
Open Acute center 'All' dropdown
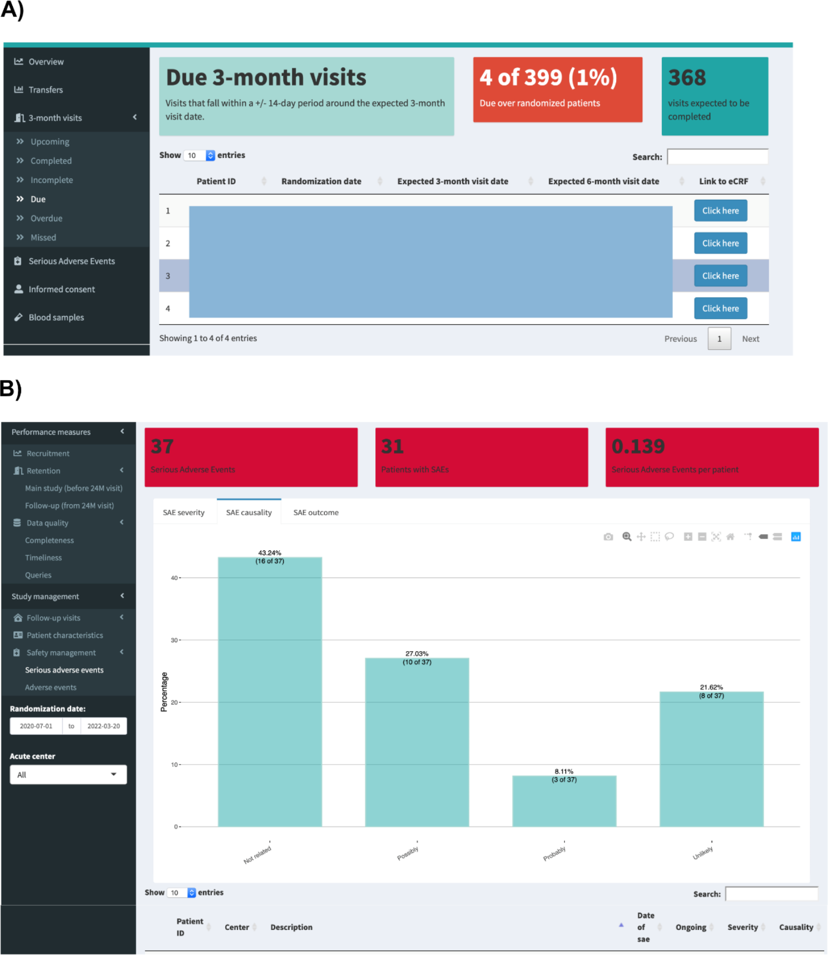(x=68, y=775)
